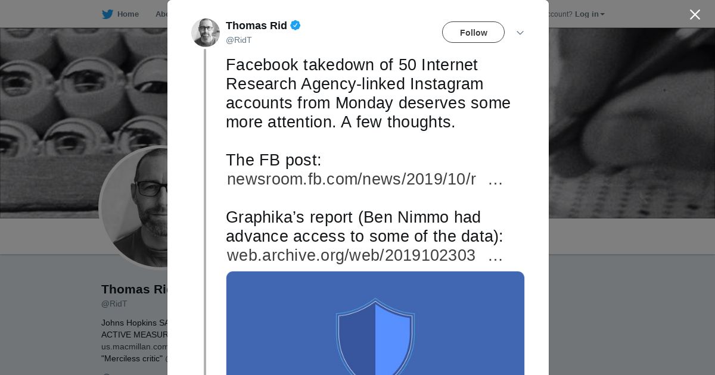Click the tweet text about Facebook takedown

point(368,93)
